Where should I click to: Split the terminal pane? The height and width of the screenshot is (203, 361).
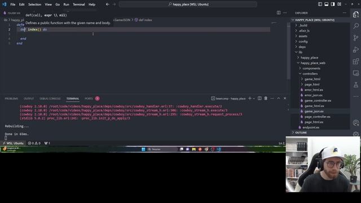pyautogui.click(x=259, y=98)
